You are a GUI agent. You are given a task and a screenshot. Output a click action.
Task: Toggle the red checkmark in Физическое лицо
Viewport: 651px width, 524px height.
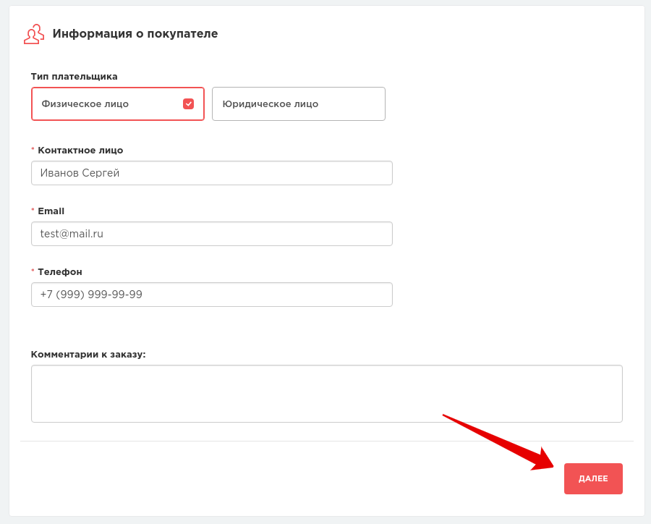[188, 103]
